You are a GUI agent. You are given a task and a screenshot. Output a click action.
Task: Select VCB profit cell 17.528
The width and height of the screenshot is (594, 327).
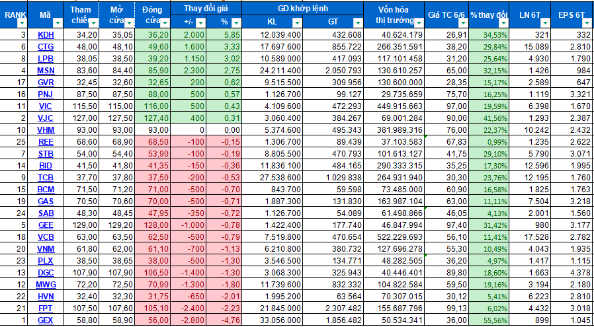point(530,237)
